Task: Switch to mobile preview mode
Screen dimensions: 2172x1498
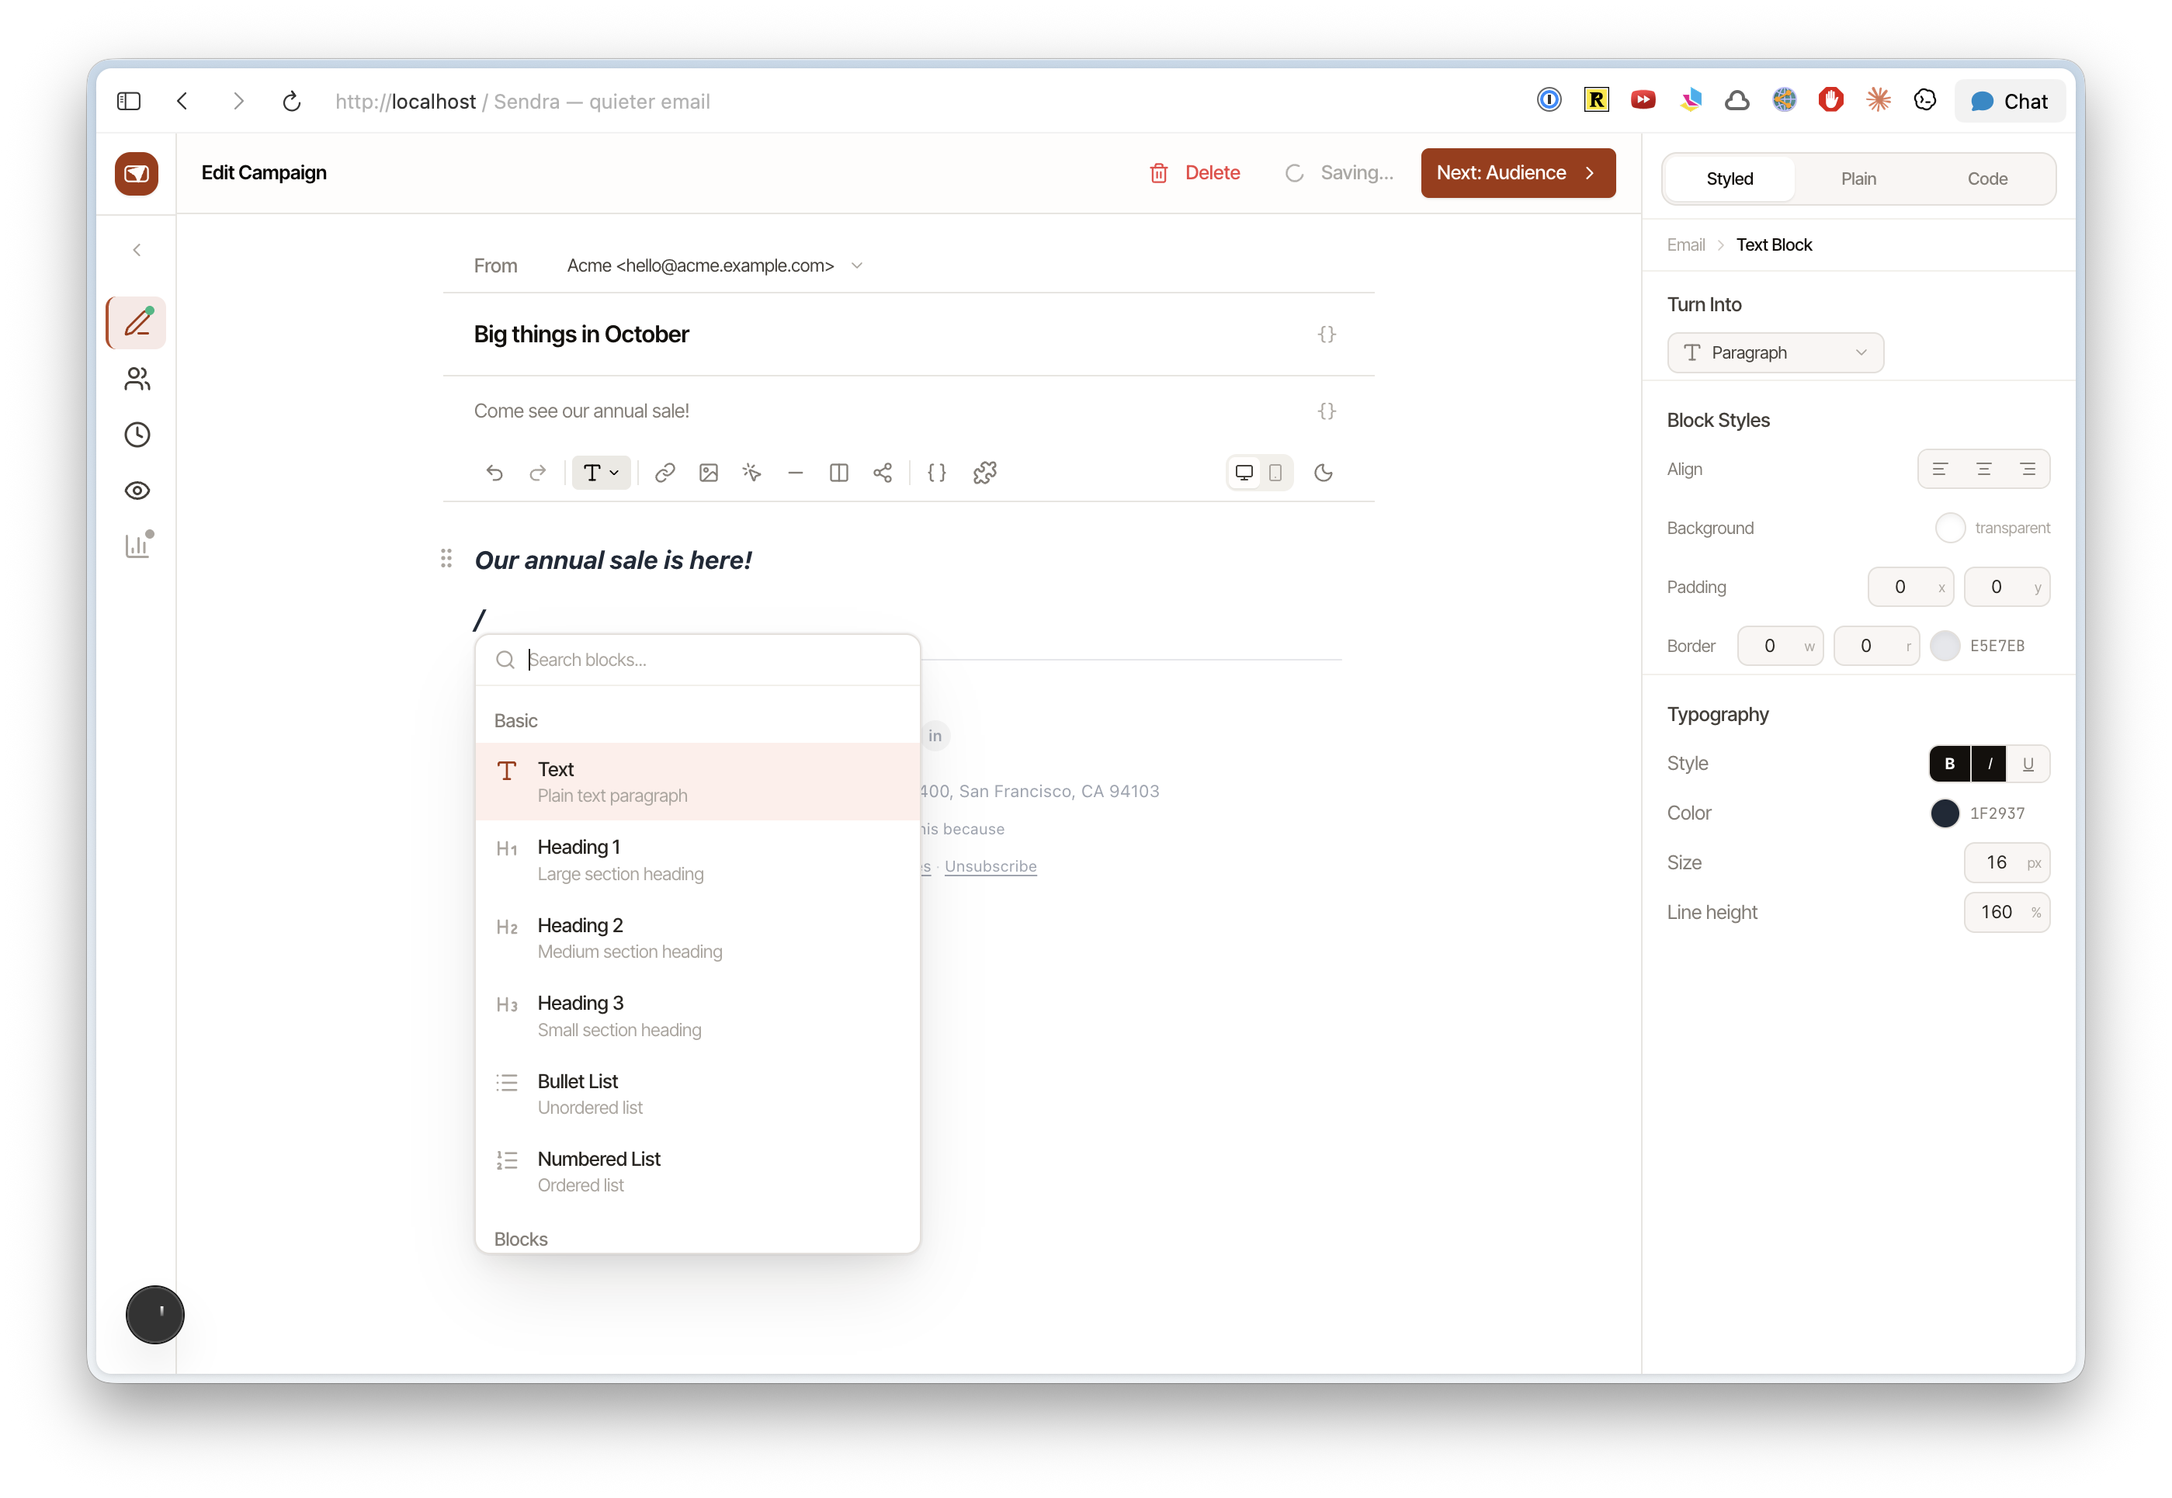Action: pyautogui.click(x=1275, y=473)
